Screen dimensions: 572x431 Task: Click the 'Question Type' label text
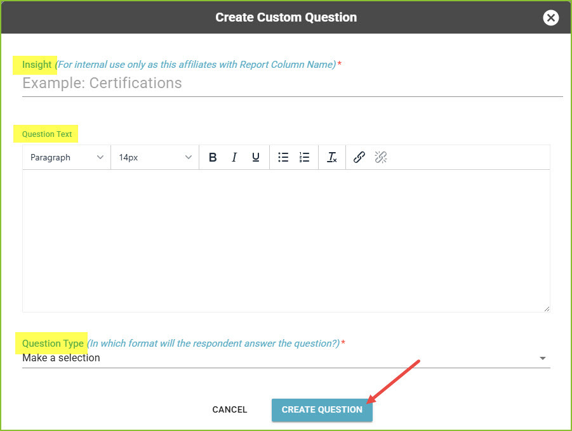[53, 343]
